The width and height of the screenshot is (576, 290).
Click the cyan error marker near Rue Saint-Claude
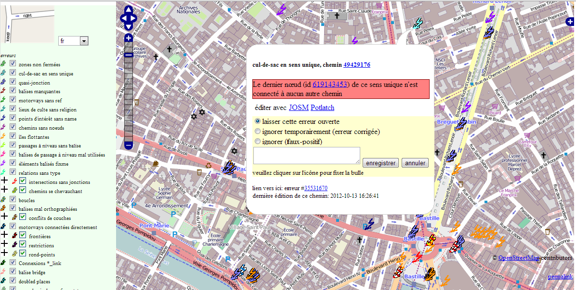tap(418, 23)
